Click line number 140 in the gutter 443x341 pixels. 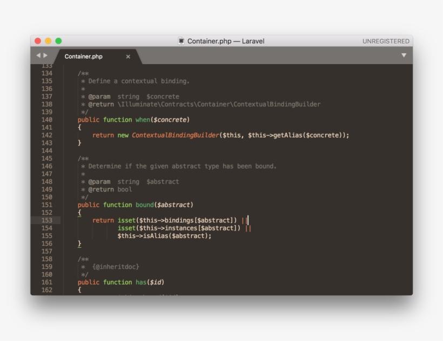[48, 120]
